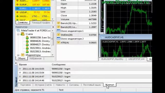Expand the Индикаторы tree node

click(x=18, y=55)
